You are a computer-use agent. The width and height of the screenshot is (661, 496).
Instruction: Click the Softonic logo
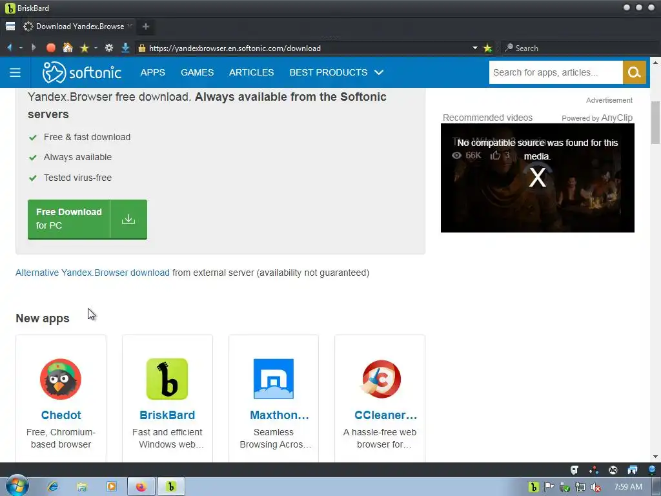(x=82, y=72)
